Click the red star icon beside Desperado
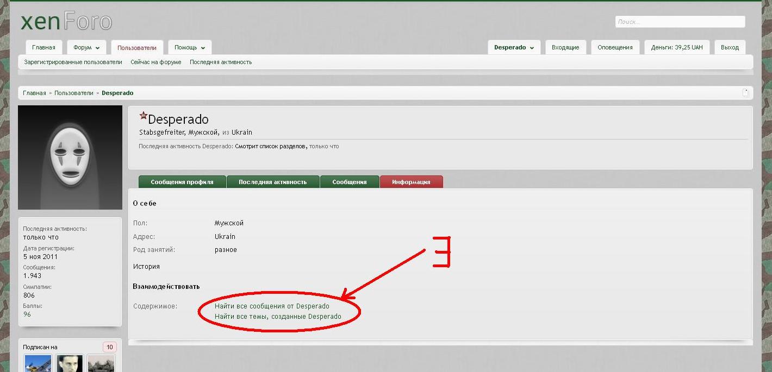 click(x=144, y=116)
